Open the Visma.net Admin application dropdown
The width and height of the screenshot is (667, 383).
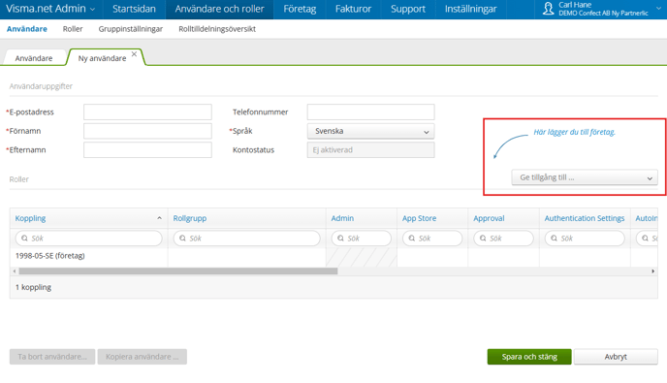pyautogui.click(x=50, y=9)
